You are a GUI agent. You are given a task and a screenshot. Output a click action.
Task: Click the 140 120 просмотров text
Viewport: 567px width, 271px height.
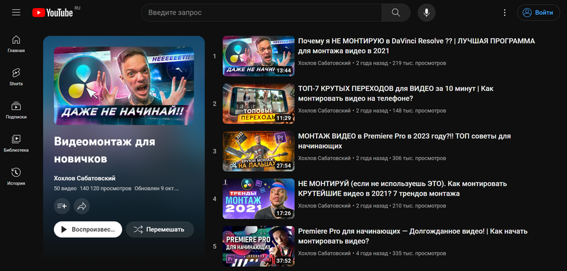pos(105,188)
